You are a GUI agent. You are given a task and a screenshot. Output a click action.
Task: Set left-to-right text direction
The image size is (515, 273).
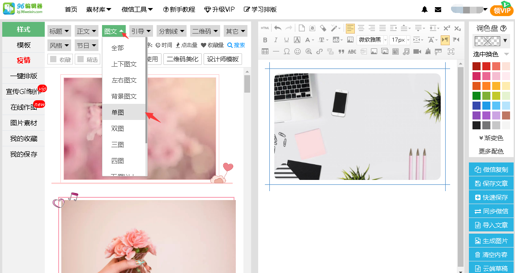pyautogui.click(x=445, y=40)
